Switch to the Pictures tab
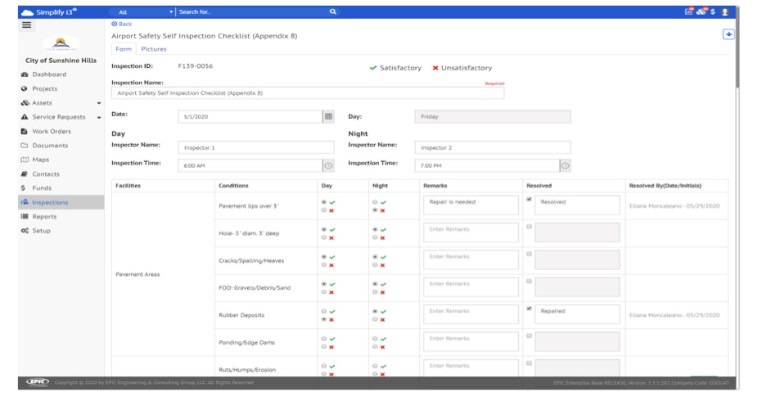 pos(153,49)
